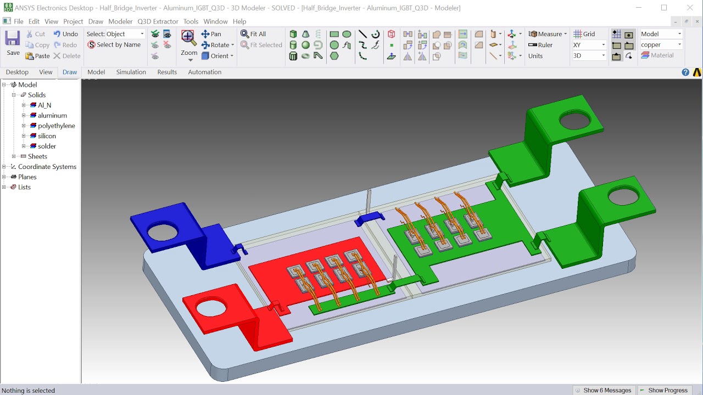Viewport: 703px width, 395px height.
Task: Collapse the Solids tree node
Action: click(14, 95)
